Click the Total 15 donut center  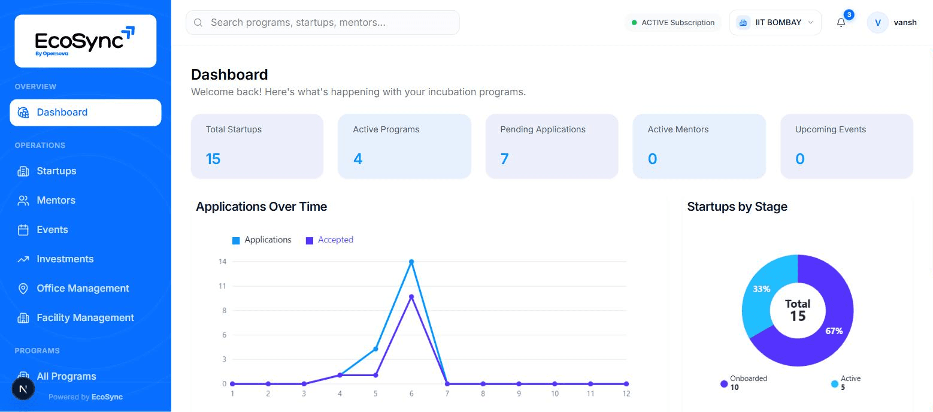coord(798,310)
